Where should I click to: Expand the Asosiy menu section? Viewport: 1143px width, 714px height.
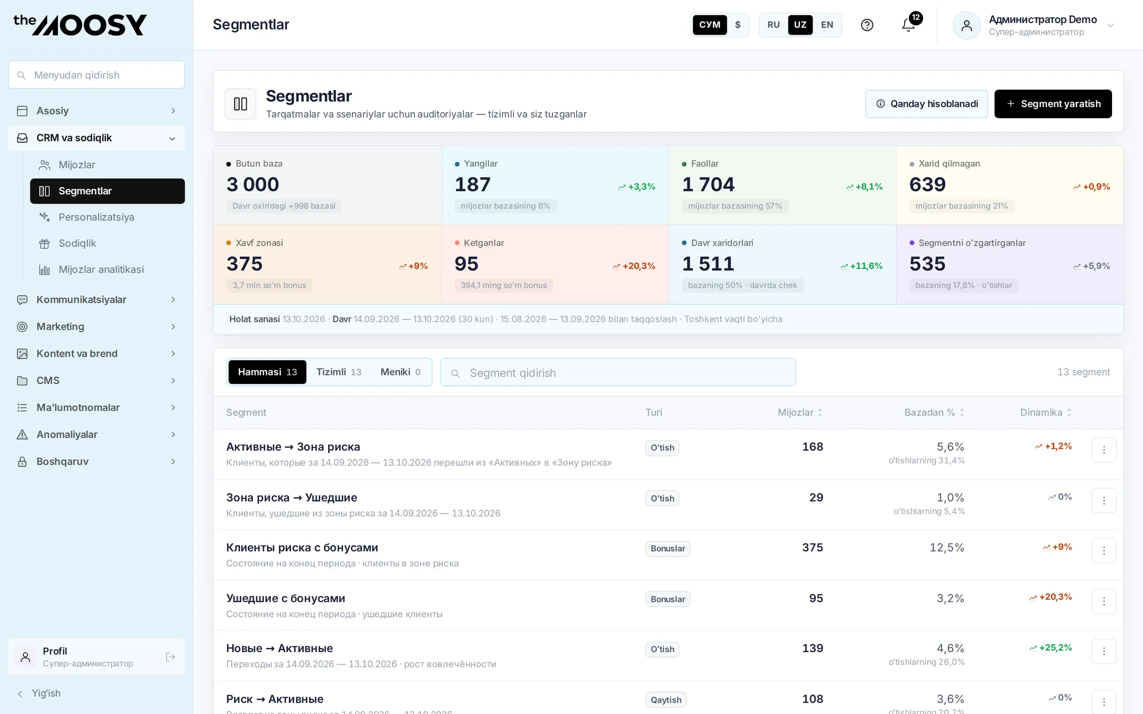96,111
